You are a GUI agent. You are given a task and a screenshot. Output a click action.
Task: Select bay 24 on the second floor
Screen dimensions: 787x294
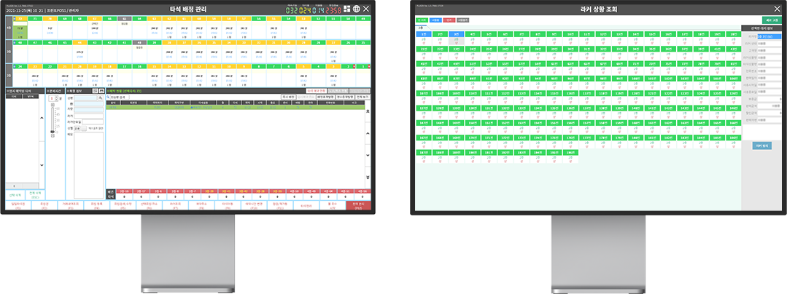tap(20, 65)
